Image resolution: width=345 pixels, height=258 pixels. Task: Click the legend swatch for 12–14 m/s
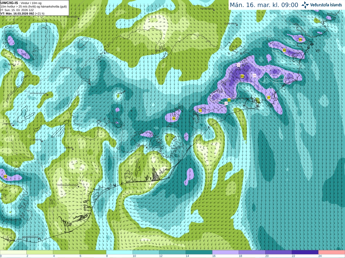pyautogui.click(x=172, y=252)
